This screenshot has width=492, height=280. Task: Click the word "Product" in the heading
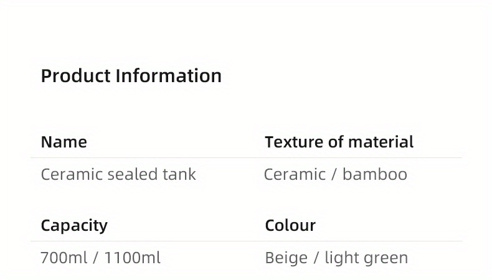(x=76, y=76)
